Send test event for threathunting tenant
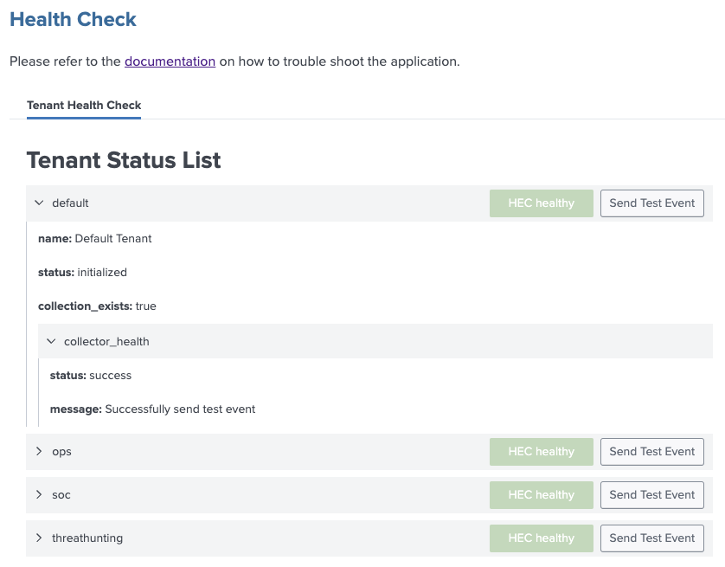 click(651, 538)
